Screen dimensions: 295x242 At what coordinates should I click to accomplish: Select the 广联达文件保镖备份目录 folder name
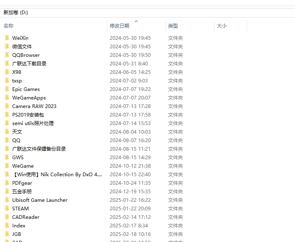tap(39, 149)
